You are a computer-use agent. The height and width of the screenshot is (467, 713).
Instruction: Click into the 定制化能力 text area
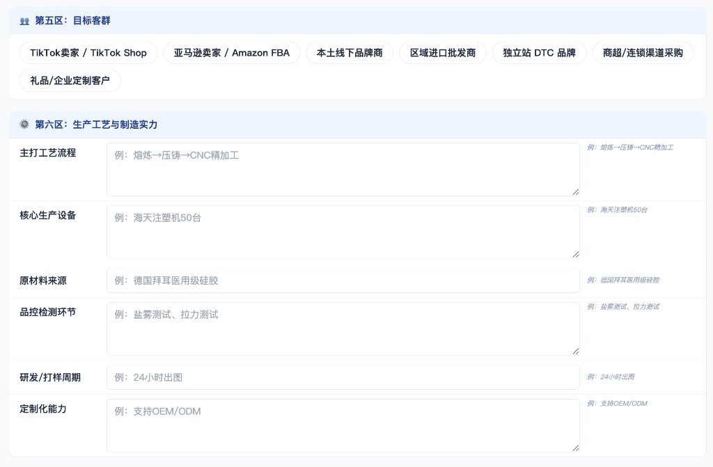[x=343, y=426]
